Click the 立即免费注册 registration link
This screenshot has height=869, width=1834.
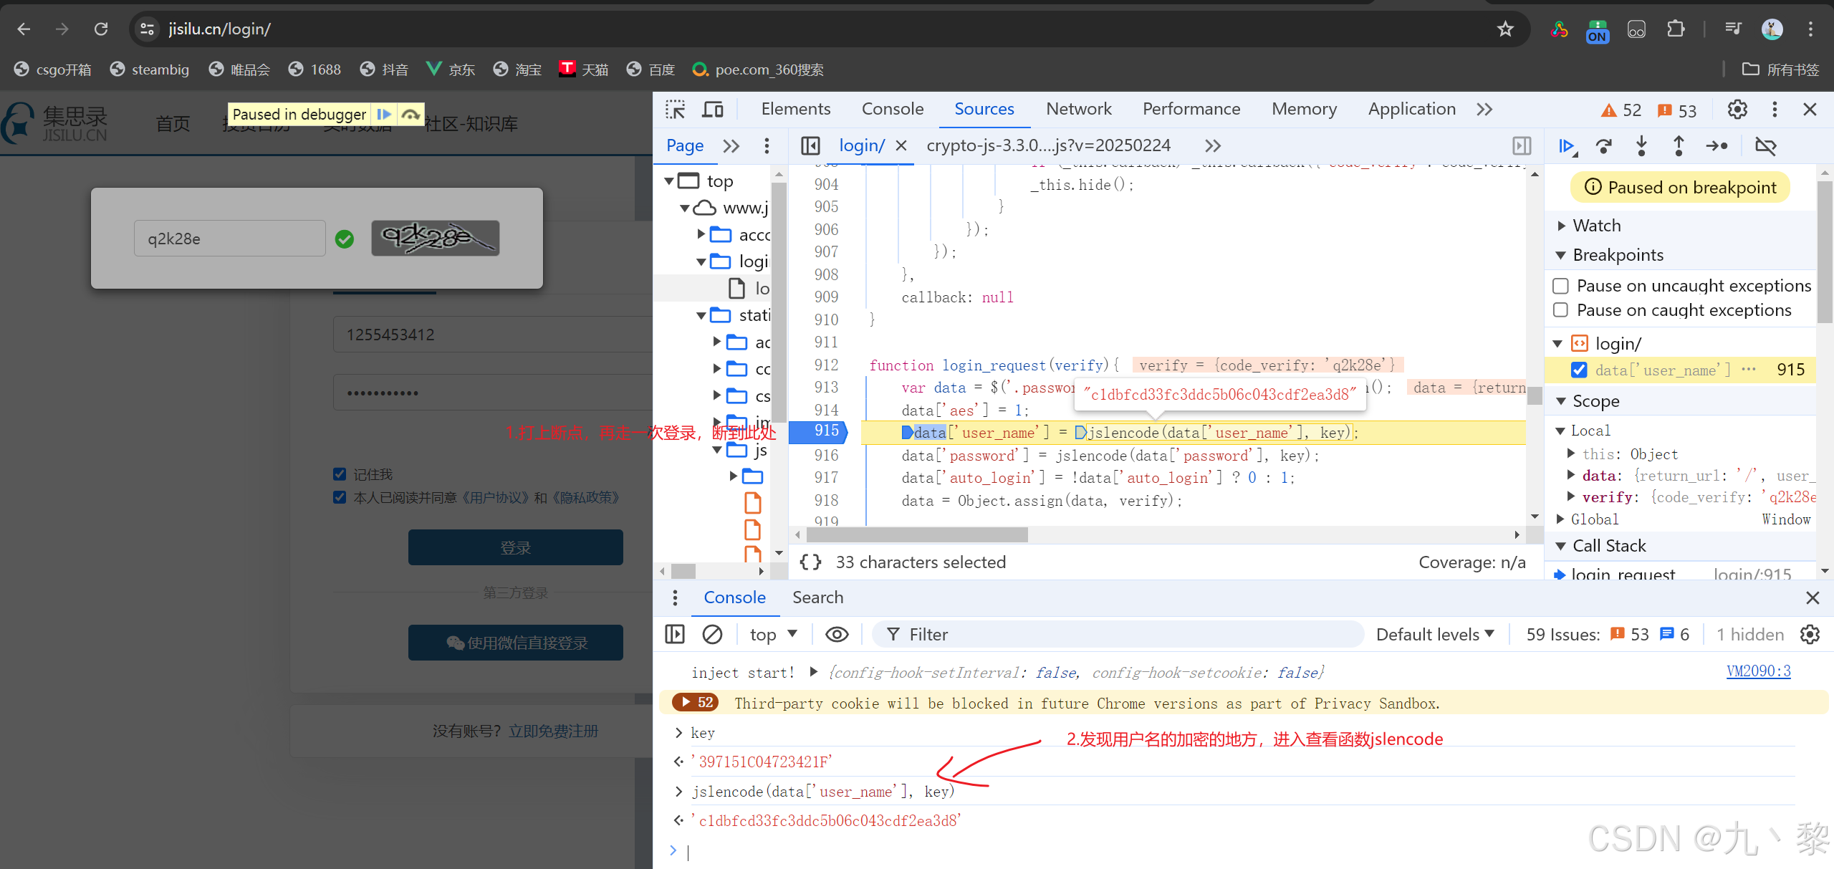[x=553, y=731]
